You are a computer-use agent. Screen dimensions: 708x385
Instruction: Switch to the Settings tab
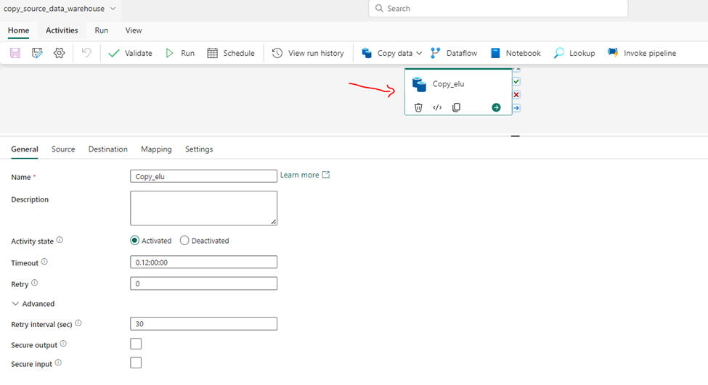click(x=199, y=149)
